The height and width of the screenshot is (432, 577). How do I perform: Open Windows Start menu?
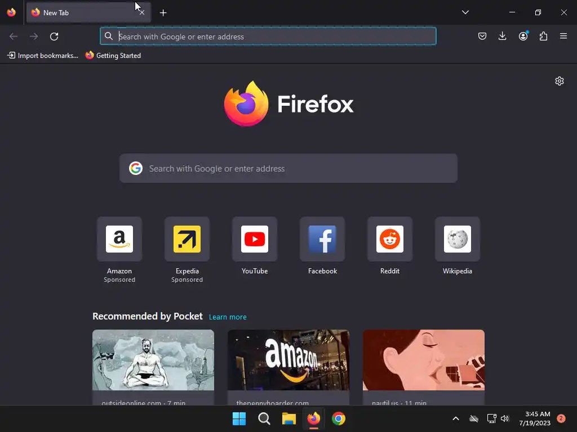(x=239, y=418)
